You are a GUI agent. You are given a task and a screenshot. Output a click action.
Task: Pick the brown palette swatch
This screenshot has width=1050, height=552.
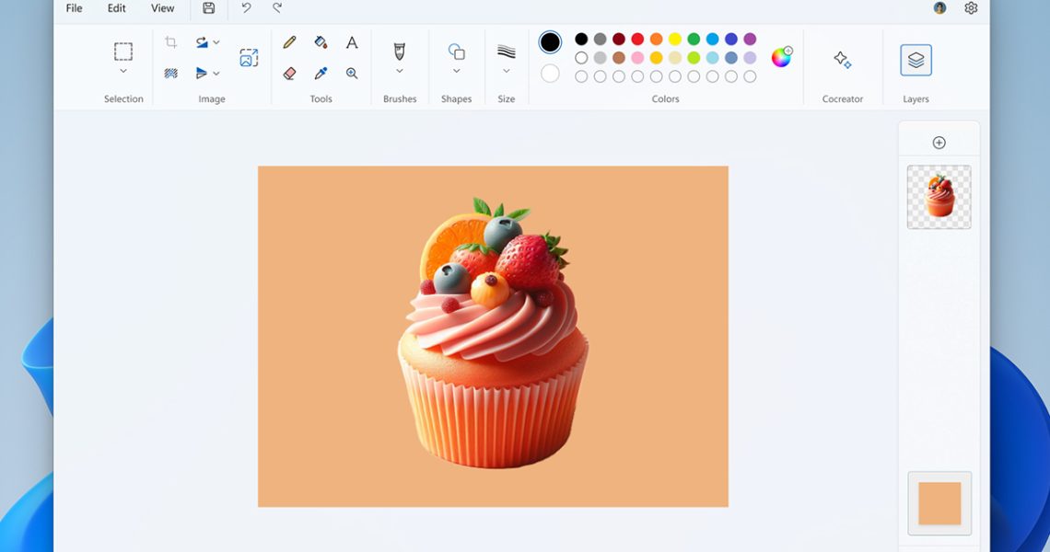tap(619, 58)
